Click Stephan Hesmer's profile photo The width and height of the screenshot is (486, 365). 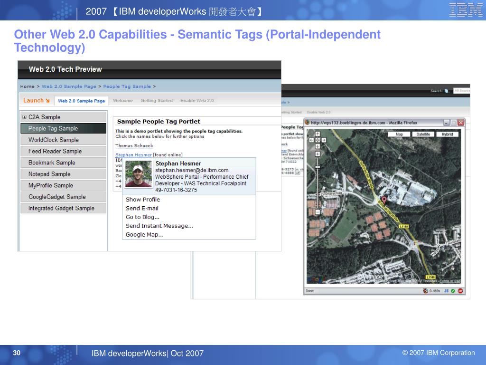139,174
